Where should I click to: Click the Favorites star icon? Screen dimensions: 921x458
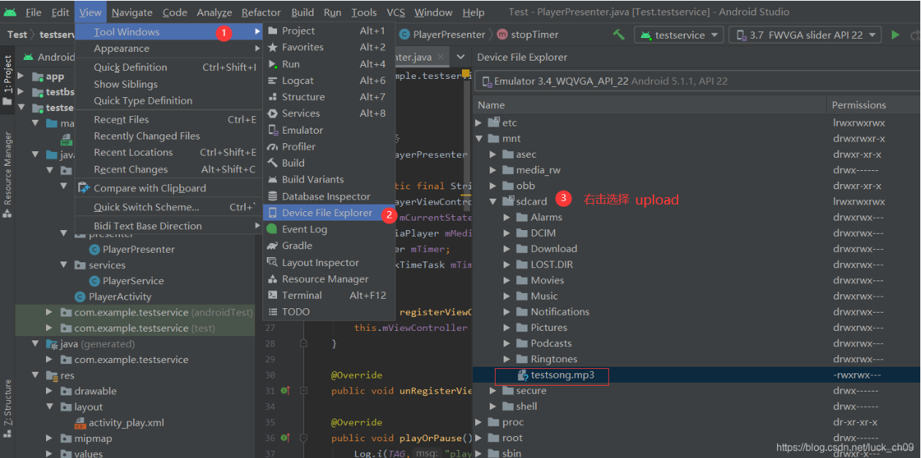pos(273,47)
